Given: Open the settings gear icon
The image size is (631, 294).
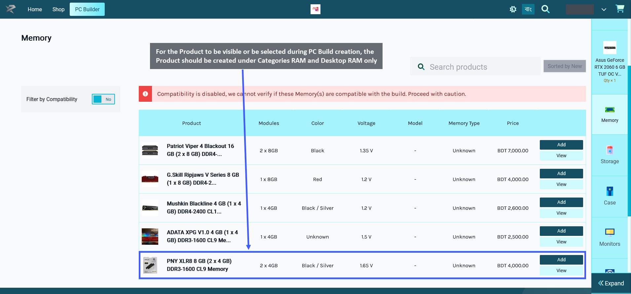Looking at the screenshot, I should pos(513,9).
